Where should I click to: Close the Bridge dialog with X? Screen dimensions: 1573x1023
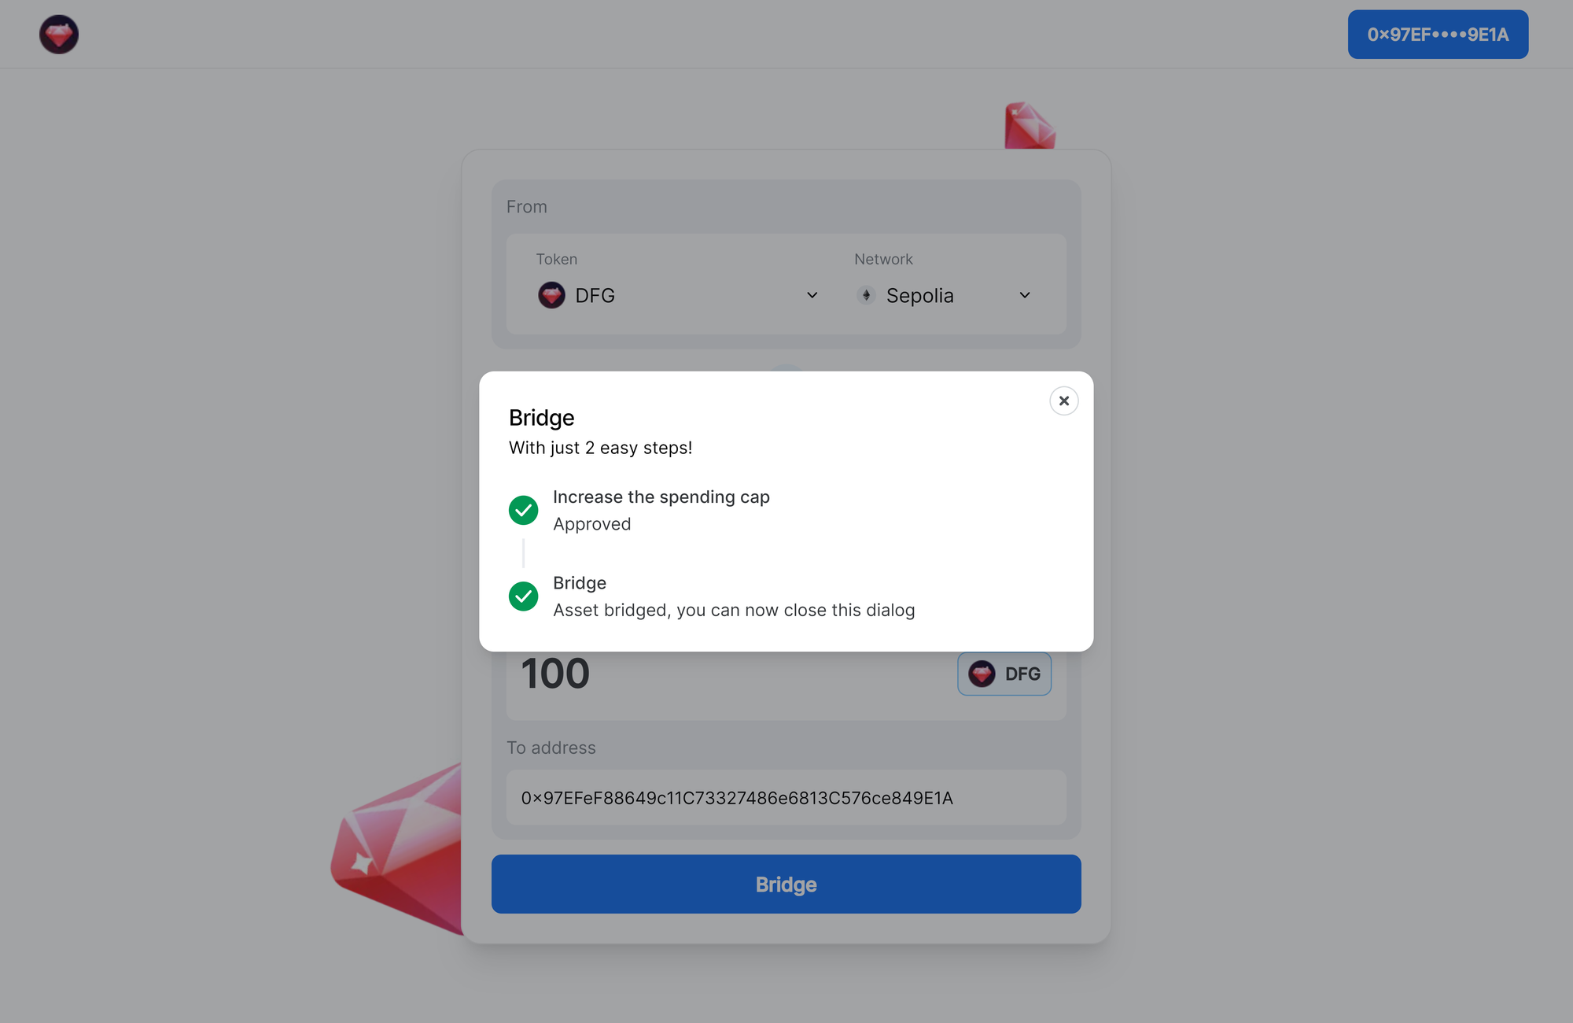click(x=1063, y=401)
